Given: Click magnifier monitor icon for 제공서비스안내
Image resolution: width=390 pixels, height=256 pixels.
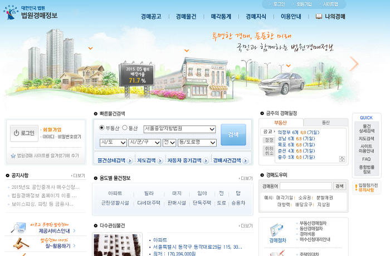Looking at the screenshot, I should pyautogui.click(x=18, y=228).
